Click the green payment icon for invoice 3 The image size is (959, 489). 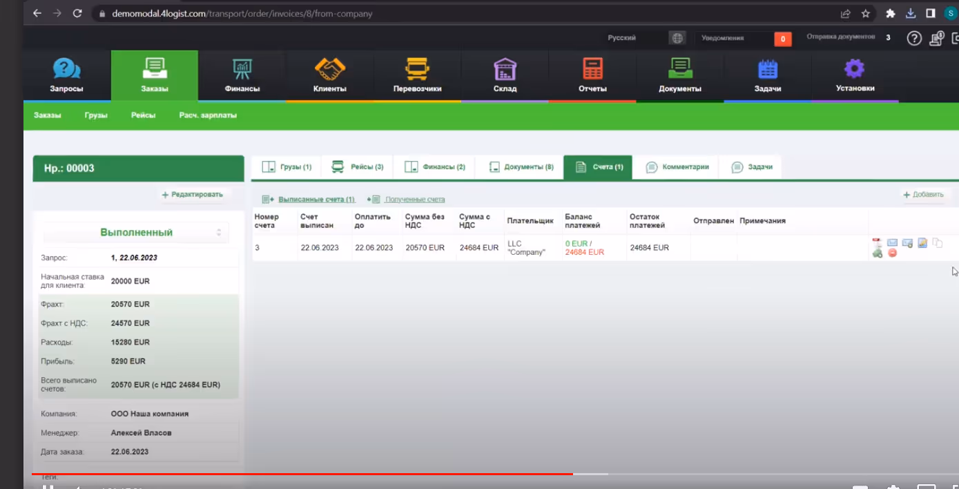point(877,253)
